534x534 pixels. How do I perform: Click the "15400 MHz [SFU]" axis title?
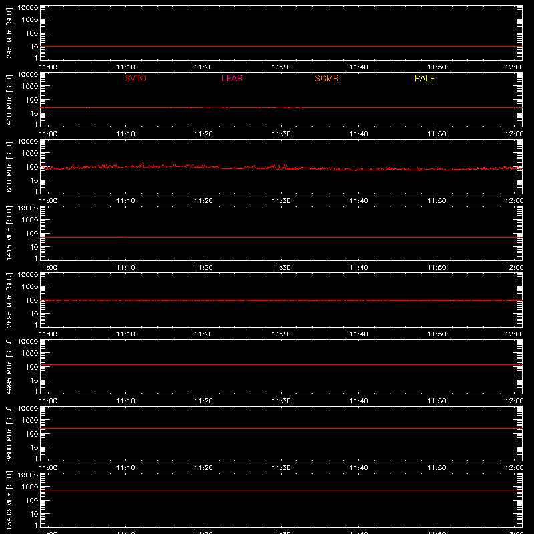click(9, 500)
